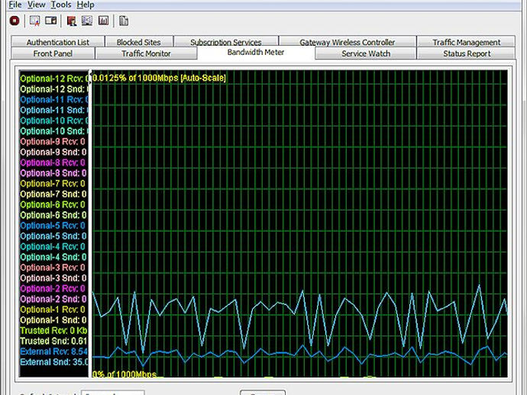Click the Optional-5 Rcv legend entry

click(53, 226)
